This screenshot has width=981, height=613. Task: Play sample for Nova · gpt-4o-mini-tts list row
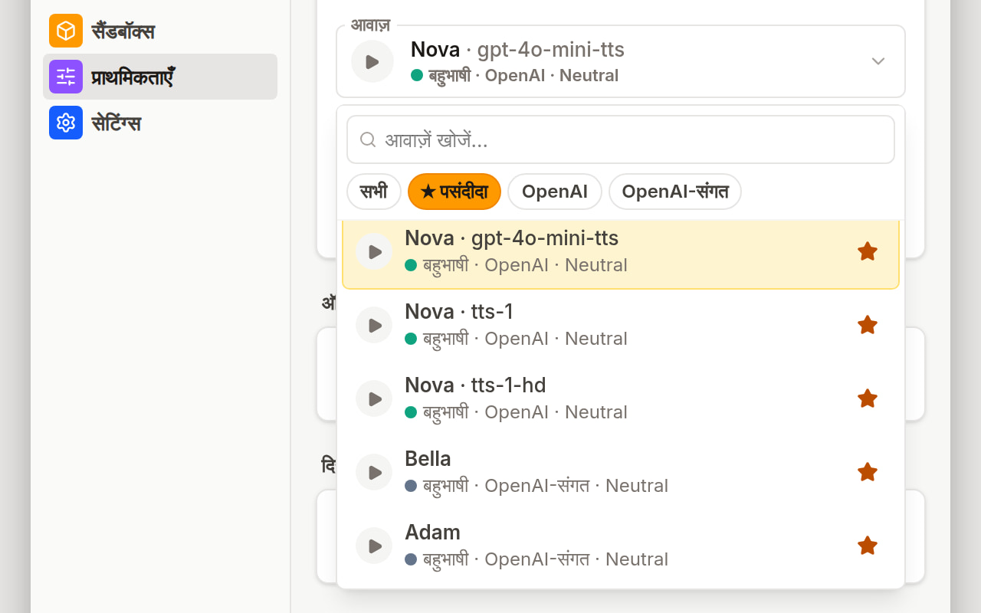click(x=374, y=252)
